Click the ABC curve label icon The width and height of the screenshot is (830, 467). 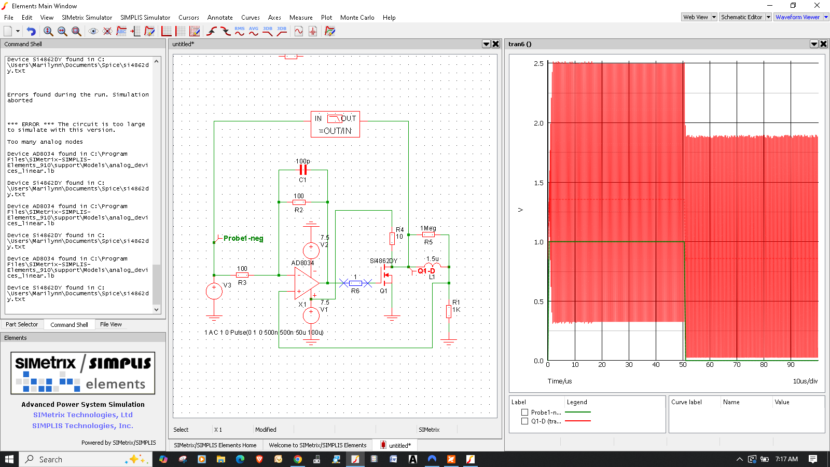click(x=121, y=31)
